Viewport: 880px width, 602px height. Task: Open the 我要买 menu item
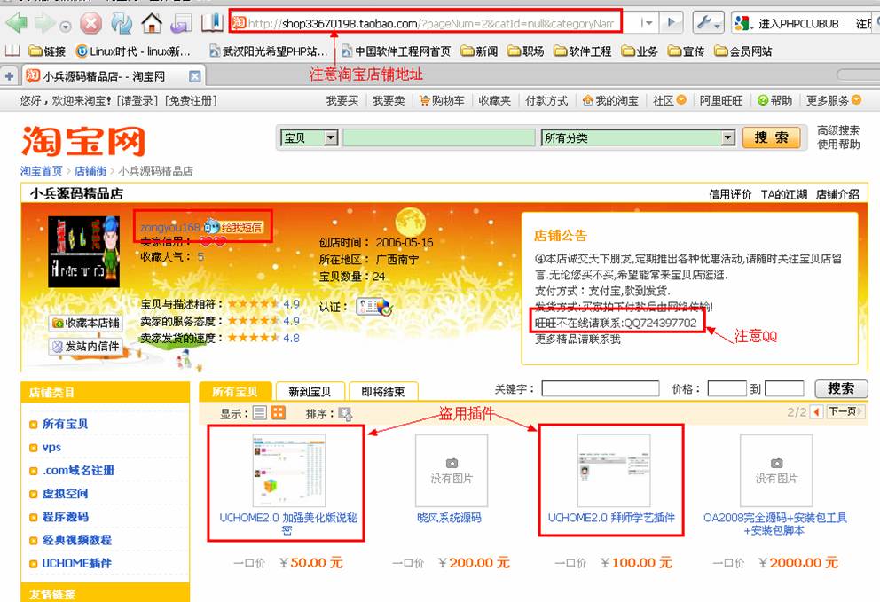coord(342,101)
